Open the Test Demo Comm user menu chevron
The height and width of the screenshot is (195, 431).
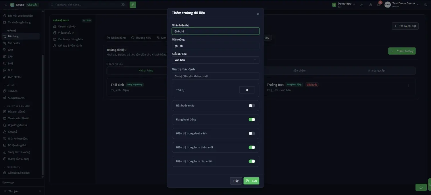click(418, 5)
